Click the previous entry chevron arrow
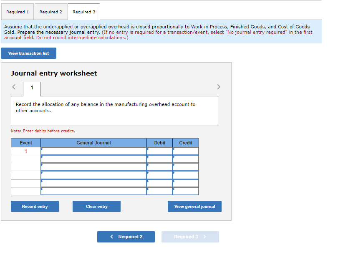The height and width of the screenshot is (265, 338). click(14, 87)
